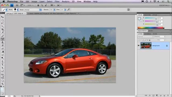Screen dimensions: 172x97
Task: Open the Screen Mode dropdown
Action: (59, 5)
